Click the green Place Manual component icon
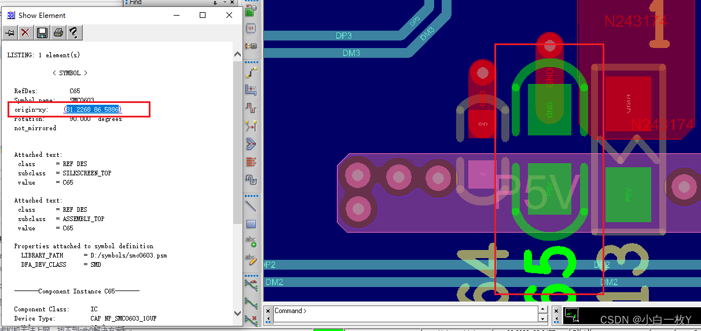The height and width of the screenshot is (331, 701). pos(251,10)
